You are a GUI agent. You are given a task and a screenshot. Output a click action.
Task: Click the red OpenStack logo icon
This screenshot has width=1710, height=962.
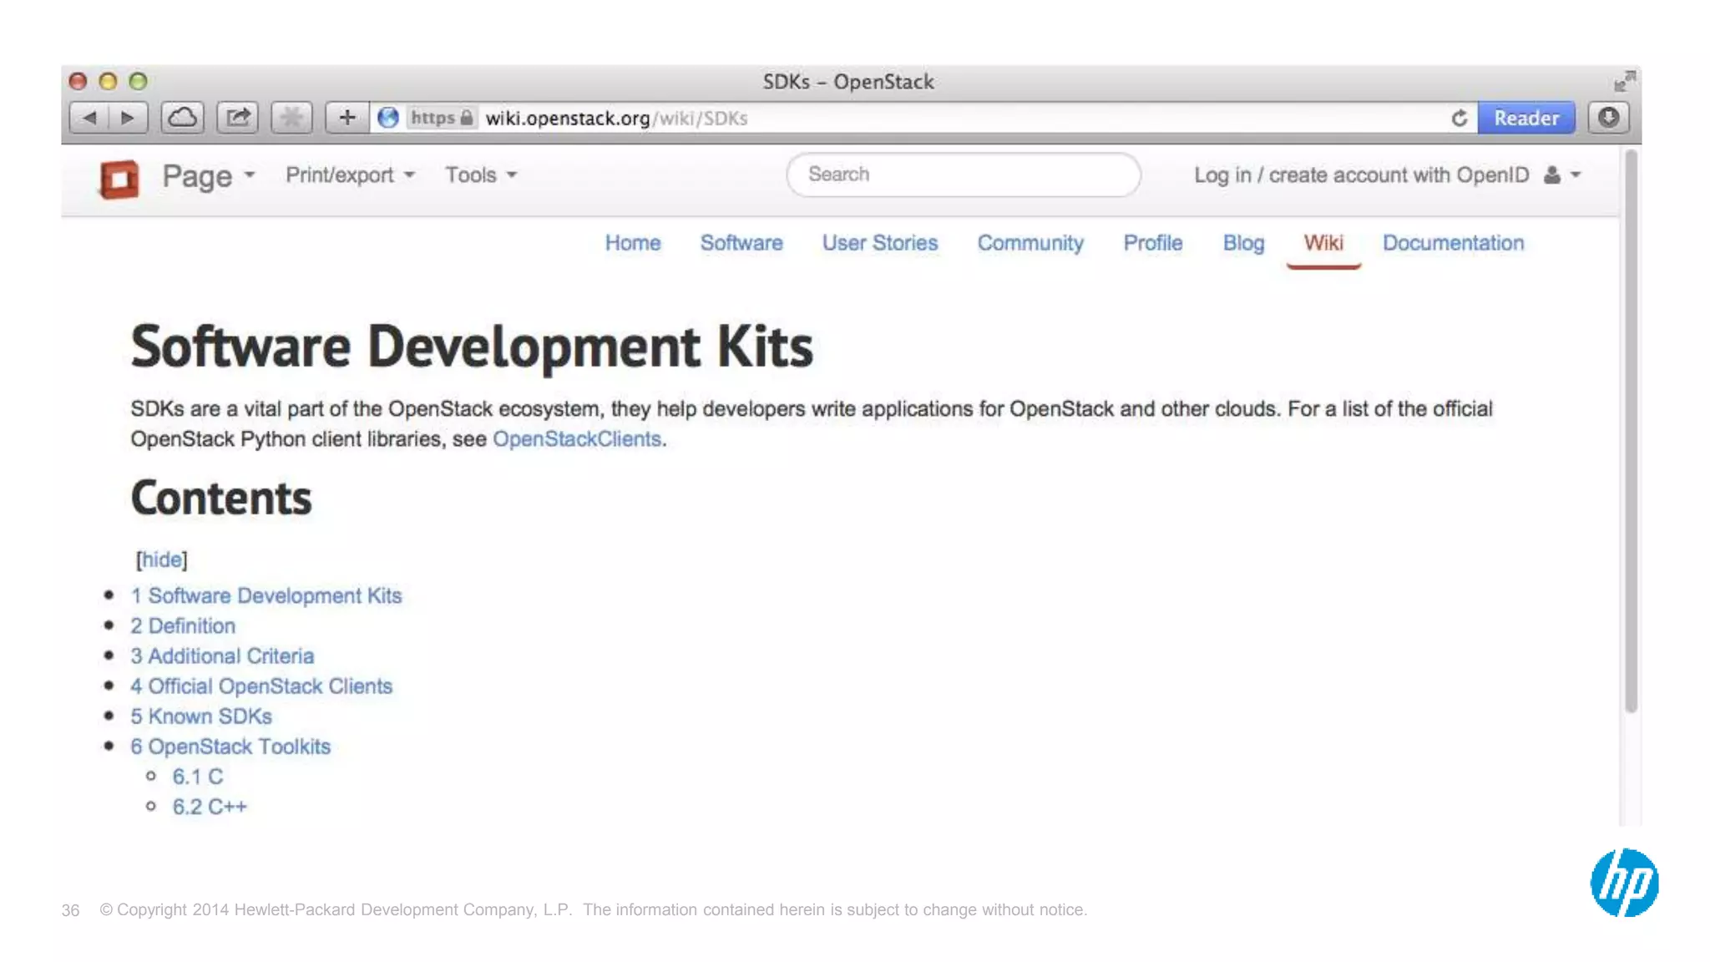click(119, 179)
